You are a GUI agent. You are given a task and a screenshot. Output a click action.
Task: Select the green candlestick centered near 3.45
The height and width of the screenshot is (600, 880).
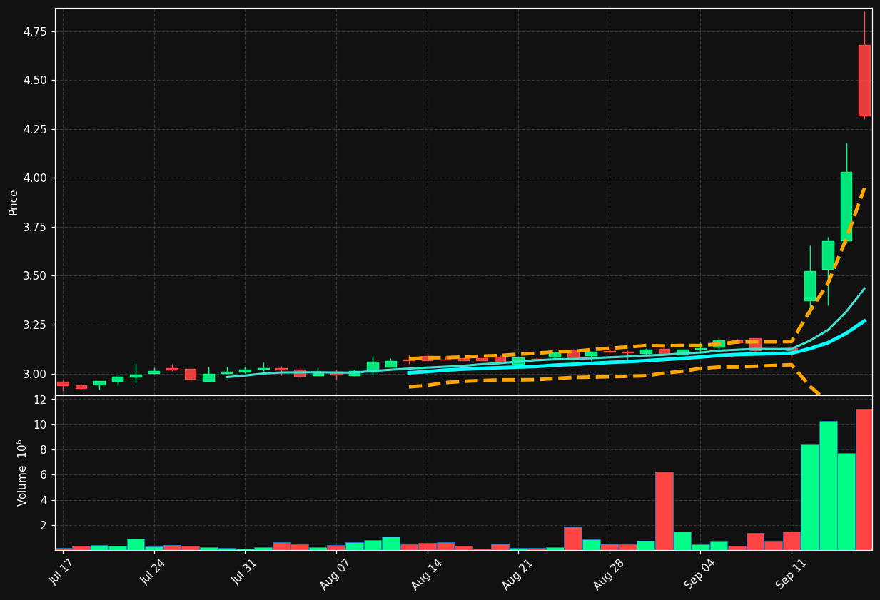pos(810,285)
